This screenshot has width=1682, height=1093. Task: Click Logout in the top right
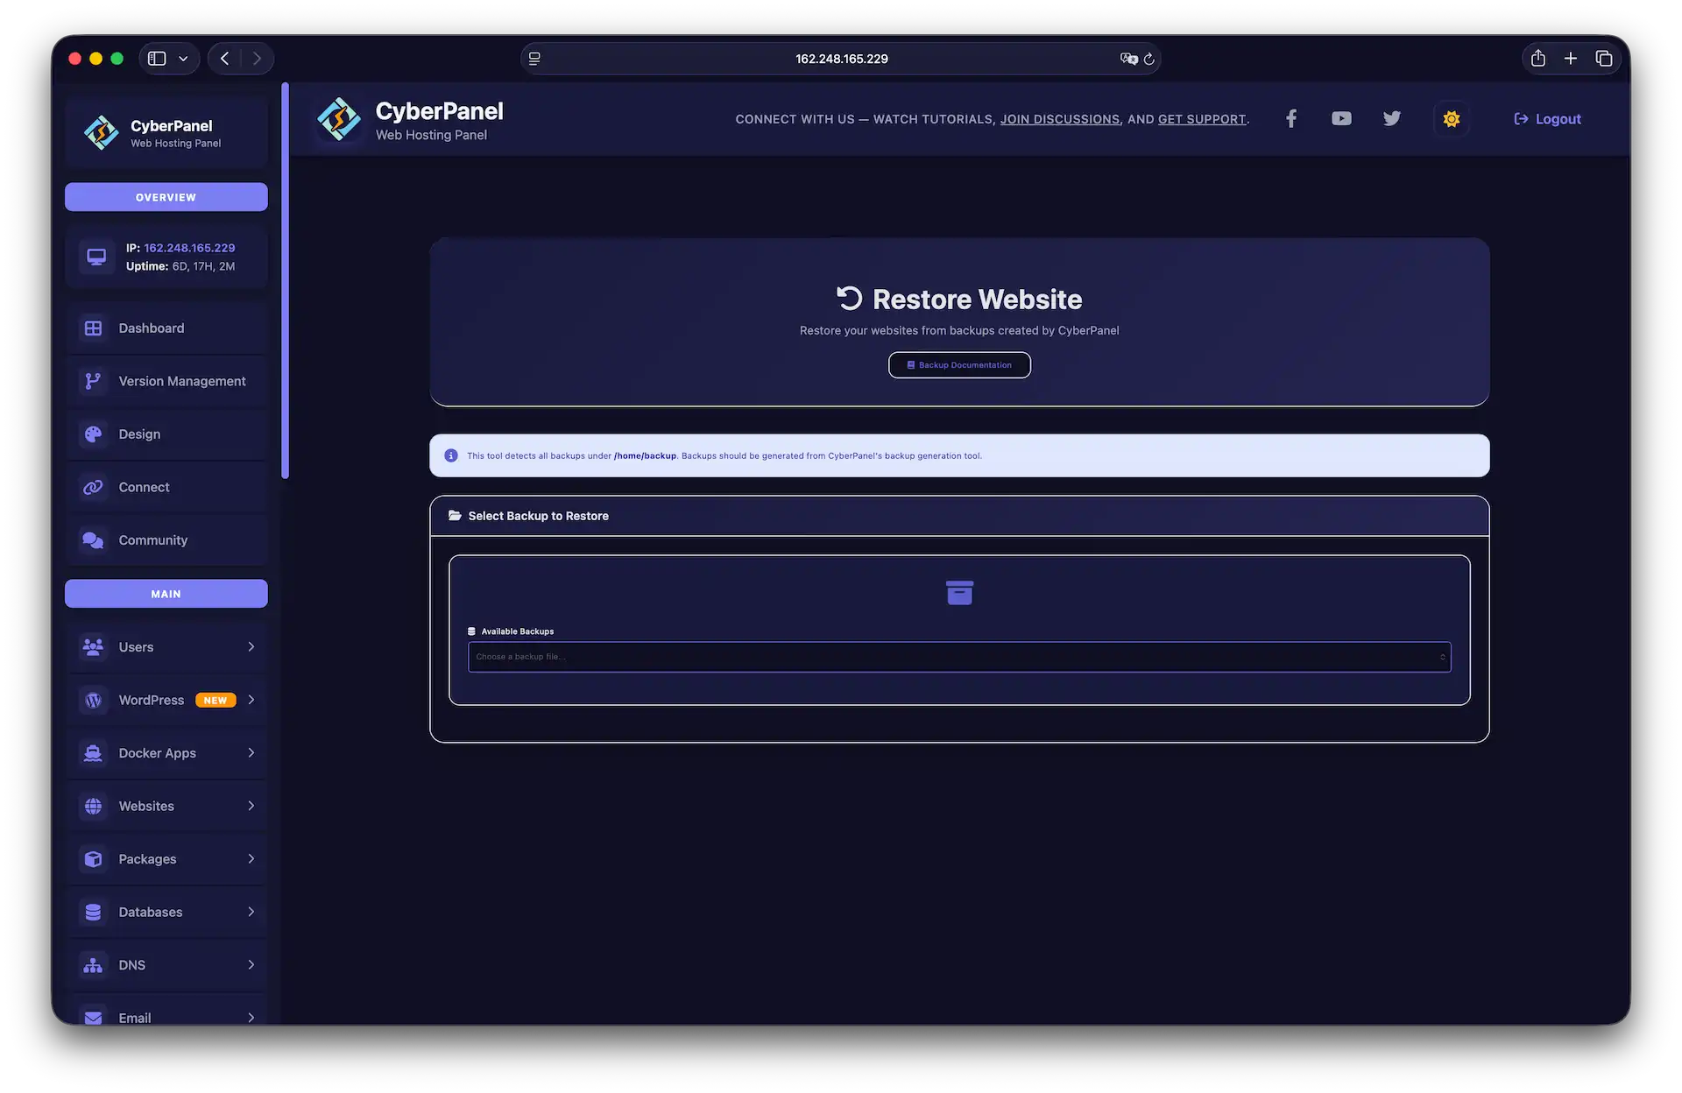pos(1547,118)
